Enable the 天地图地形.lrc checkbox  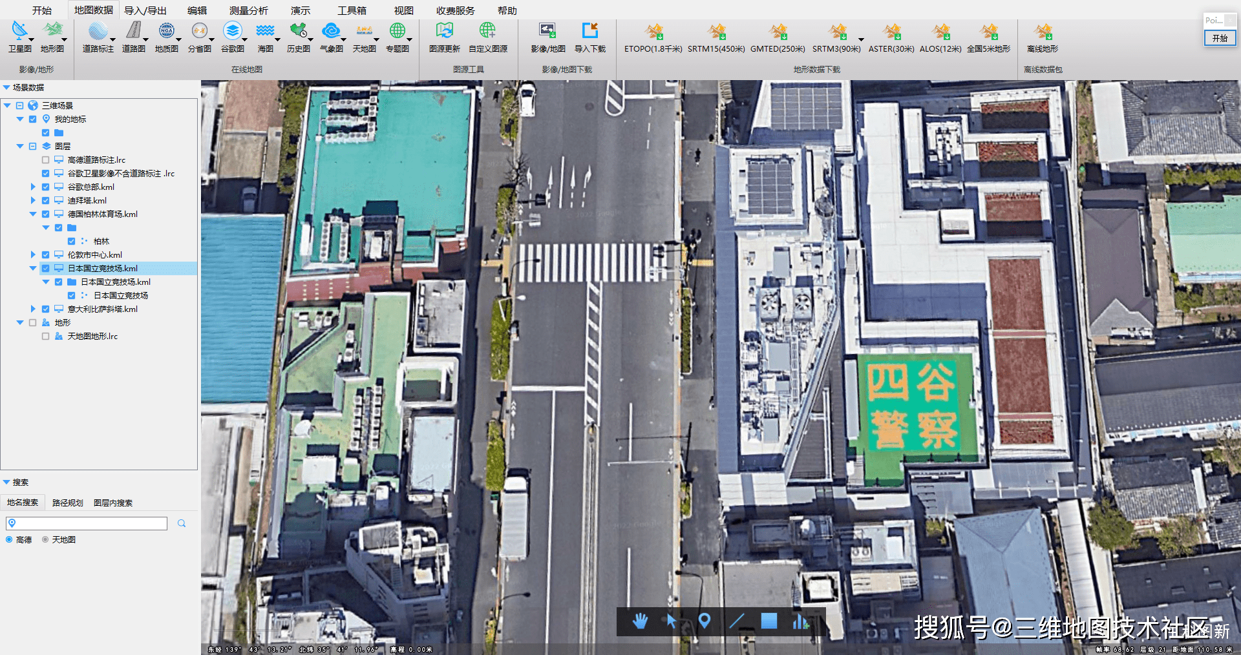click(45, 336)
